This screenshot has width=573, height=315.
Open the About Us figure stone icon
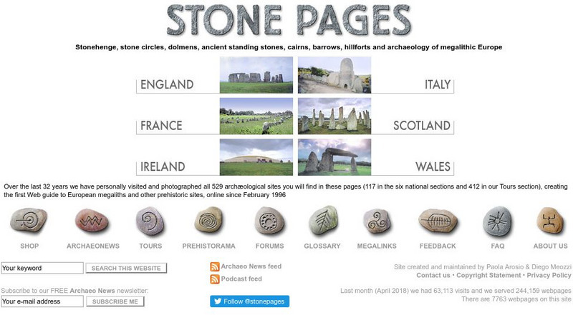click(550, 221)
